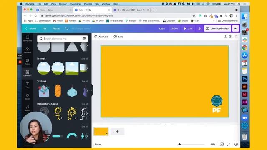Click the Chrome address bar URL
This screenshot has height=150, width=267.
click(x=78, y=16)
